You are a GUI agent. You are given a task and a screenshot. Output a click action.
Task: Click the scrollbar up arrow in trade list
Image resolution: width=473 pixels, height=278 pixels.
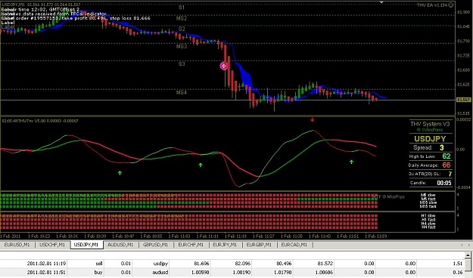pyautogui.click(x=468, y=255)
